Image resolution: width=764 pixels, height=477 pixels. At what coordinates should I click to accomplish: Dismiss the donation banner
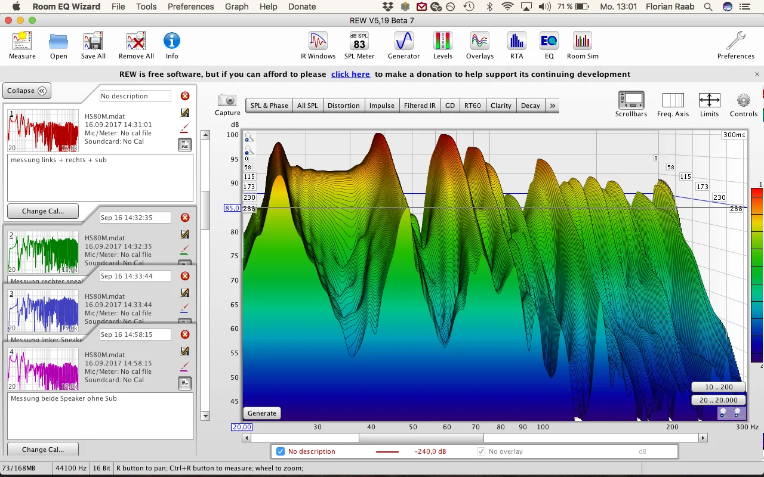click(x=757, y=75)
